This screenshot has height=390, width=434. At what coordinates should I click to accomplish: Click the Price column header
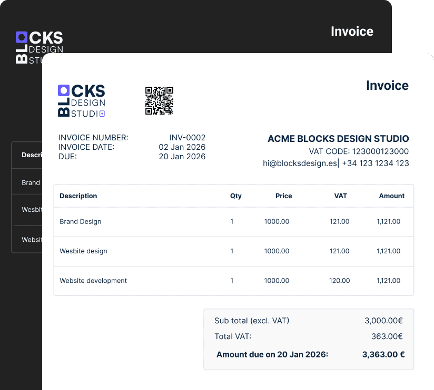coord(284,196)
